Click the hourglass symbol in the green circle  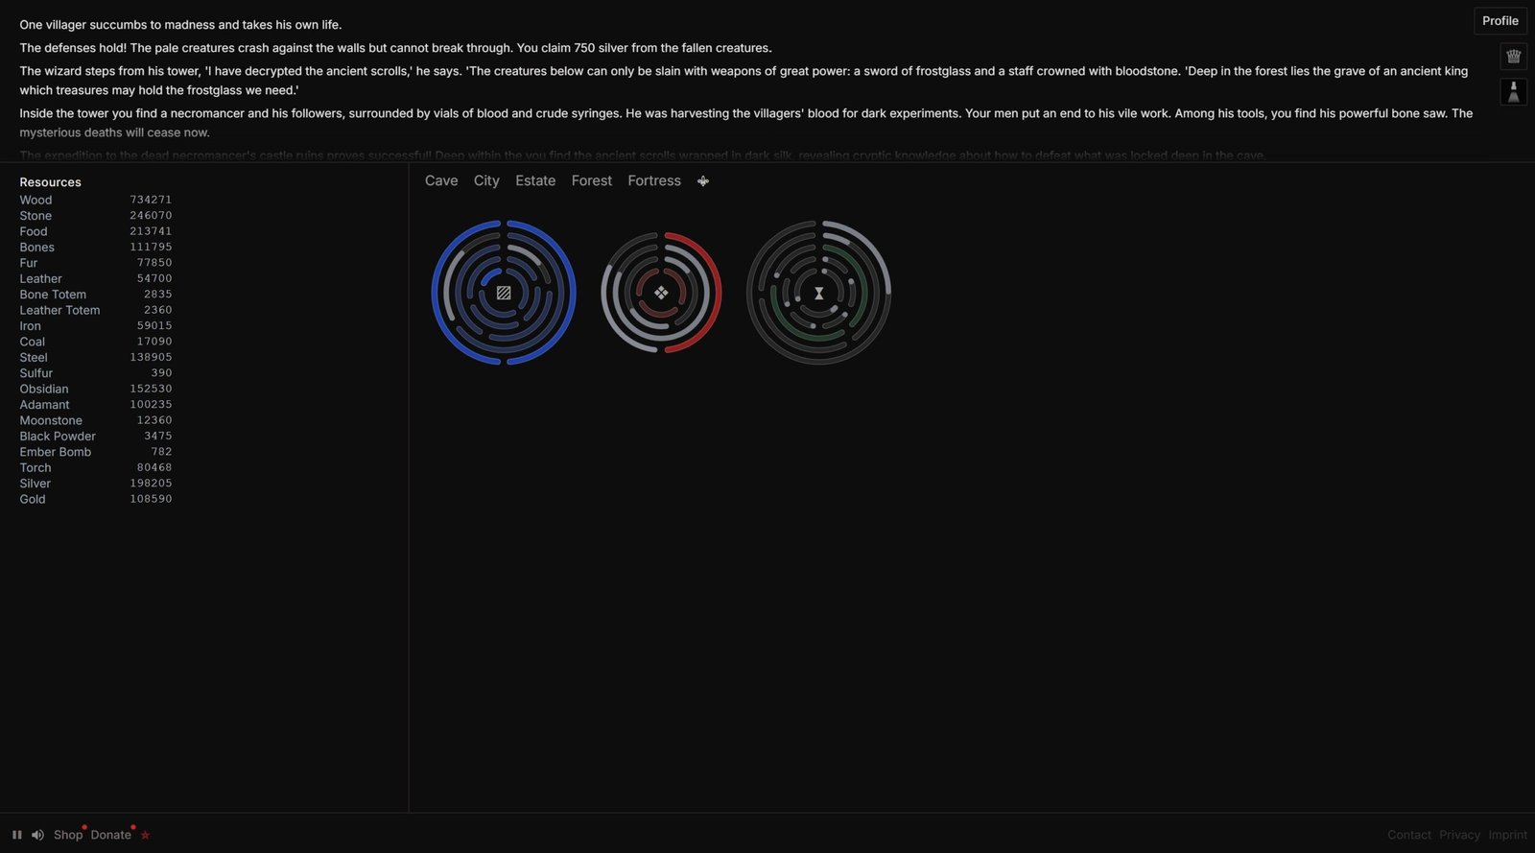coord(818,294)
